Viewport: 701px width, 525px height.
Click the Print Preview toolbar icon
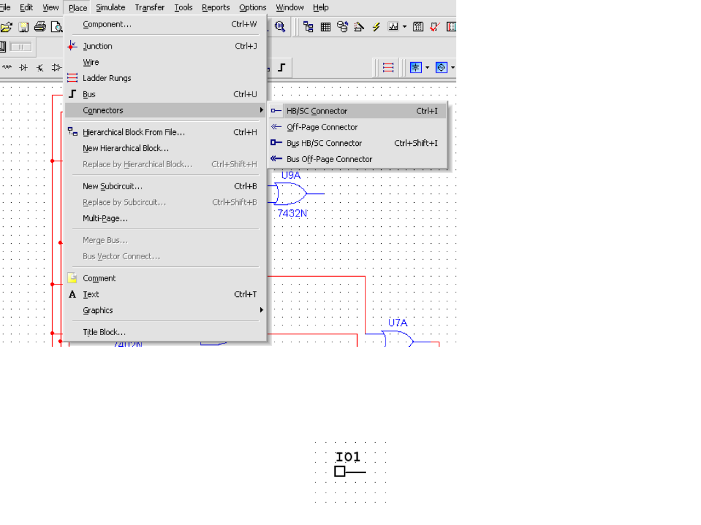point(57,27)
